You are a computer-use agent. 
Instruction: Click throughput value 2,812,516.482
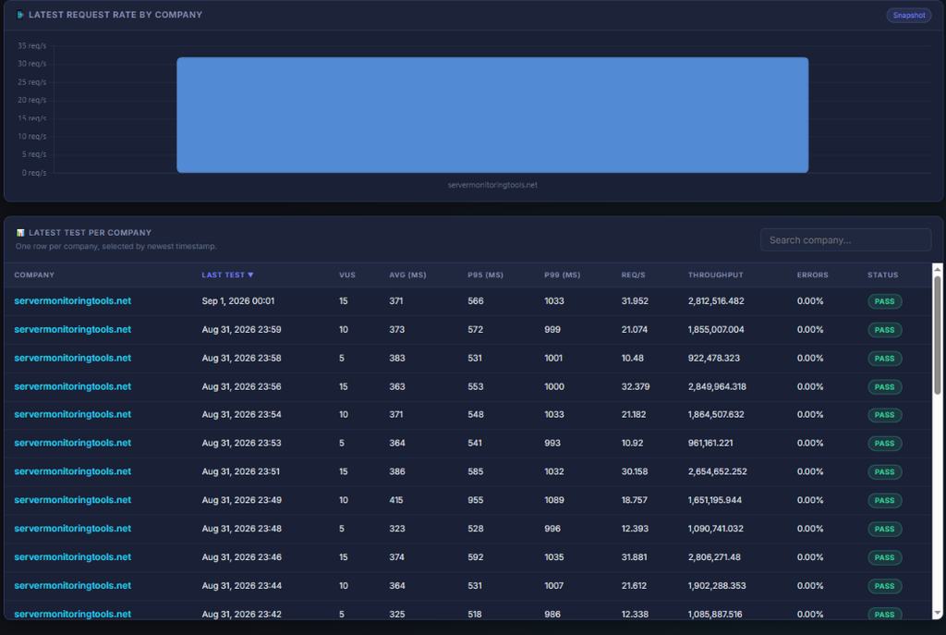pyautogui.click(x=716, y=300)
